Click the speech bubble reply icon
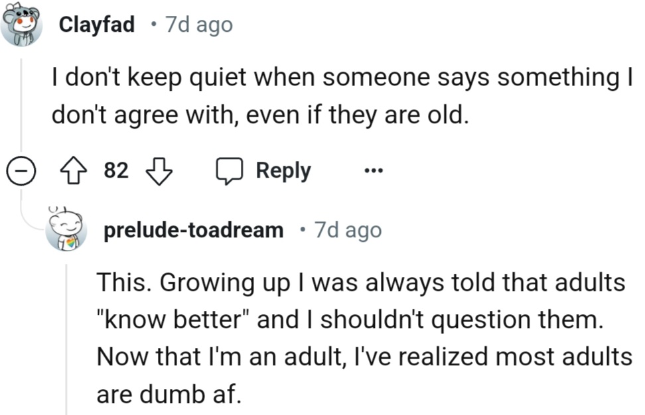645x415 pixels. coord(229,172)
